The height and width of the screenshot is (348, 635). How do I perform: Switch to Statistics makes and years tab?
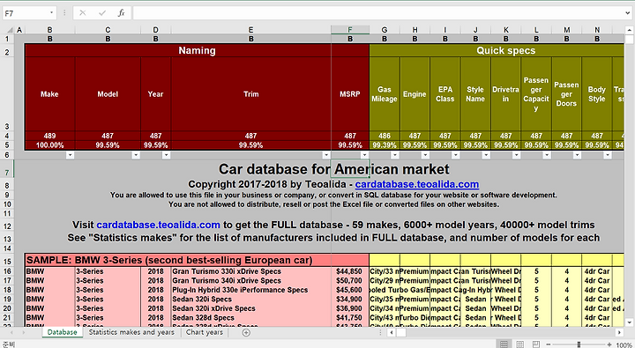131,332
